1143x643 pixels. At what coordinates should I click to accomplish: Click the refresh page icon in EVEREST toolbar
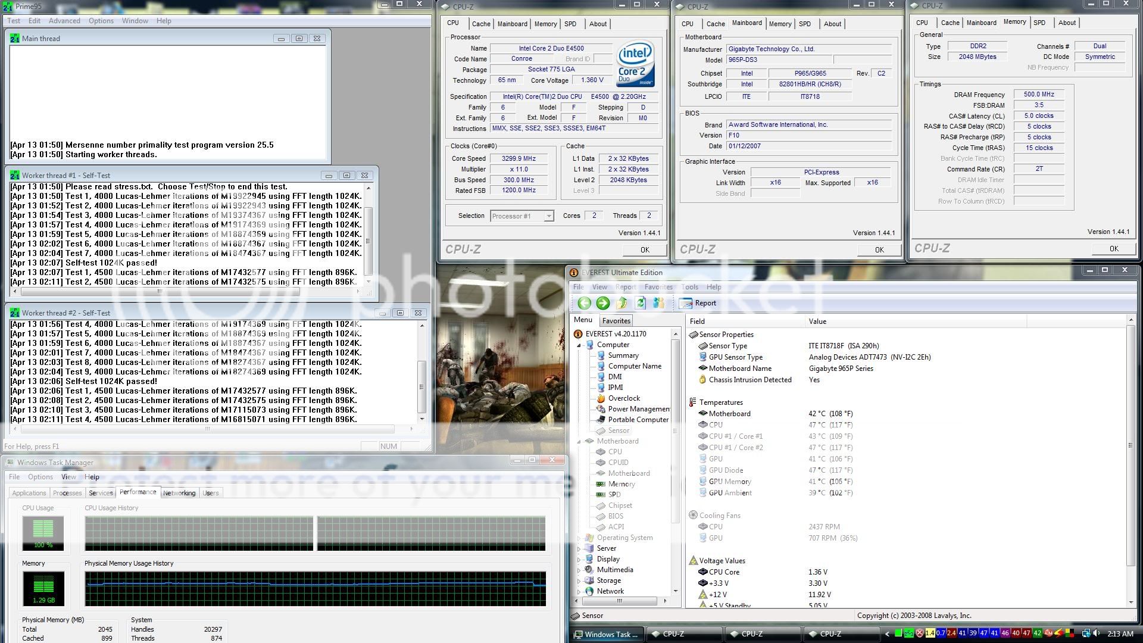641,303
